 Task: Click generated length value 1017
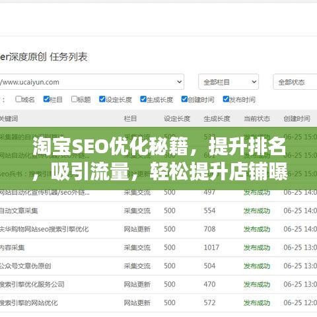coord(211,248)
